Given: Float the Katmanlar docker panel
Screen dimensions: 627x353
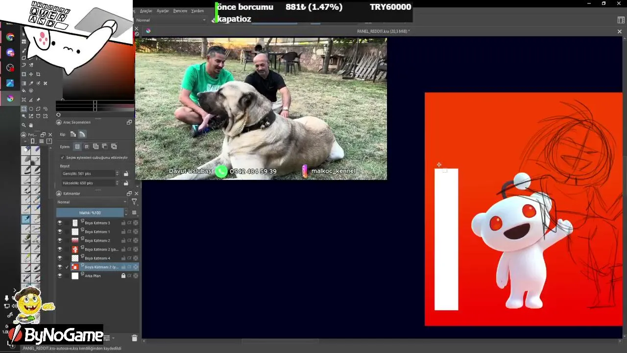Looking at the screenshot, I should 129,194.
